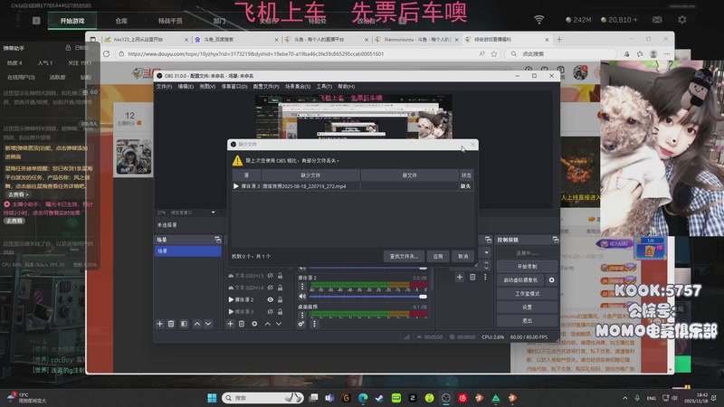Open audio mixer three-dot menu at bottom
The height and width of the screenshot is (407, 724).
click(314, 324)
